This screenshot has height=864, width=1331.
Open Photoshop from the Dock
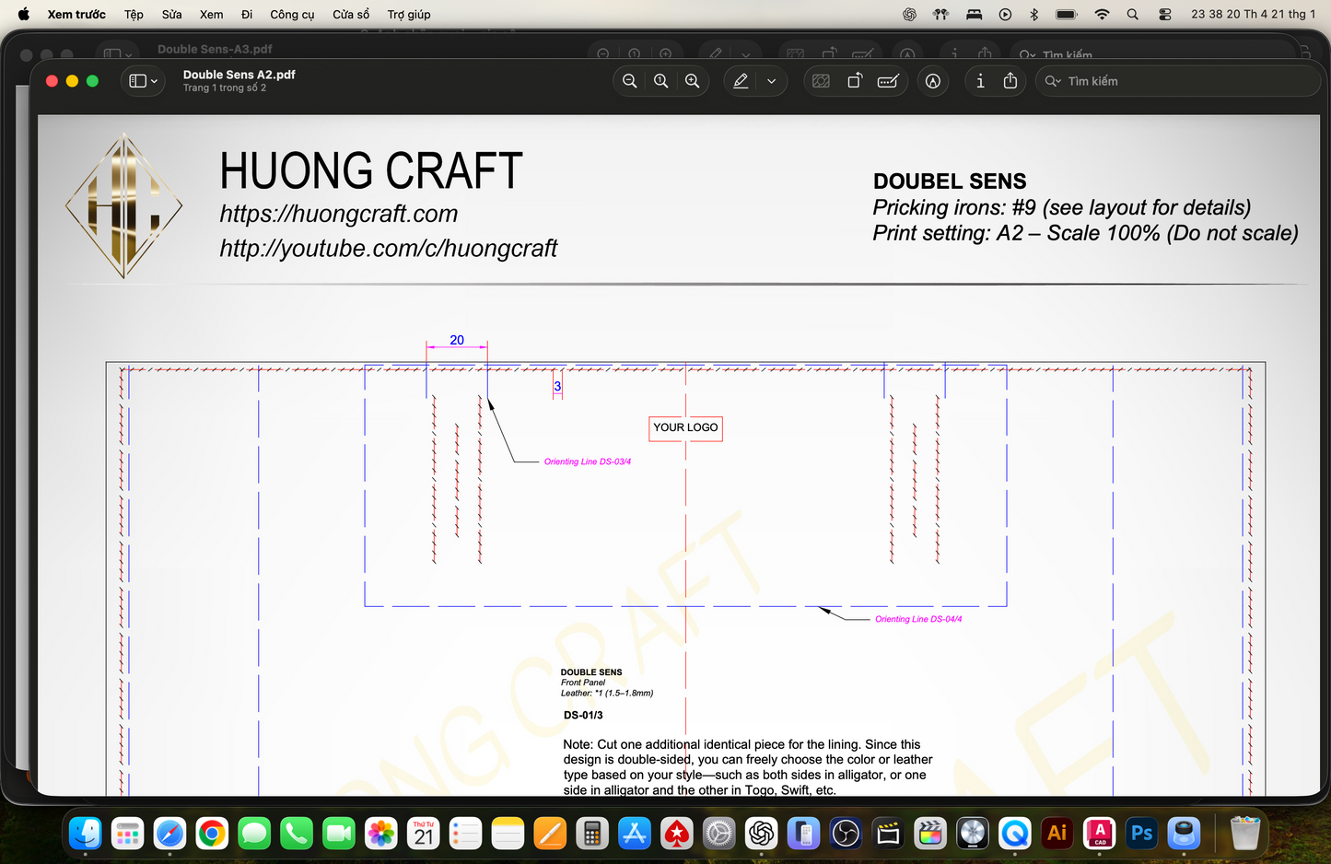click(1140, 834)
